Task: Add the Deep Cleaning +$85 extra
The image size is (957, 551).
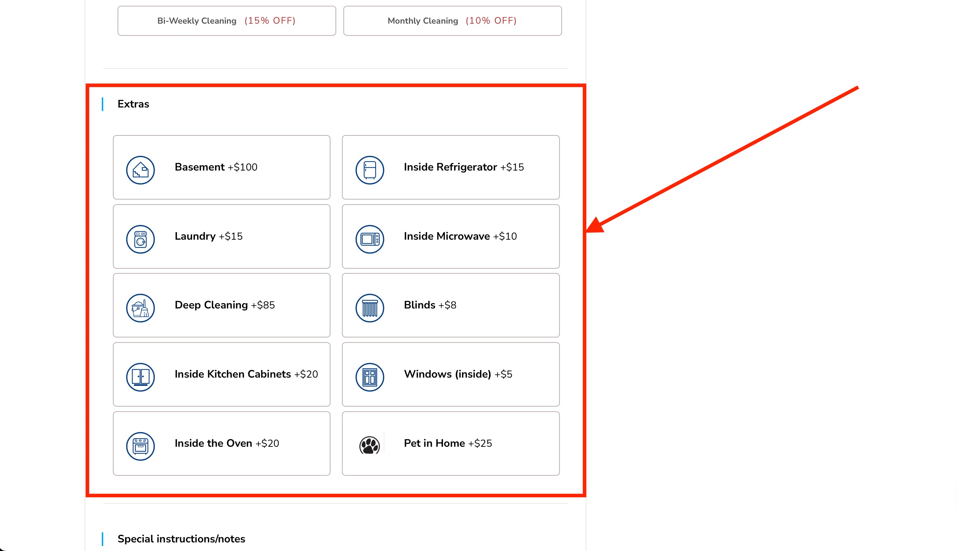Action: pyautogui.click(x=222, y=305)
